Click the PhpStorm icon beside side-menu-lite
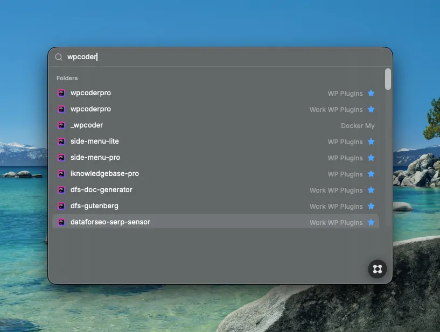This screenshot has width=440, height=332. click(x=61, y=142)
